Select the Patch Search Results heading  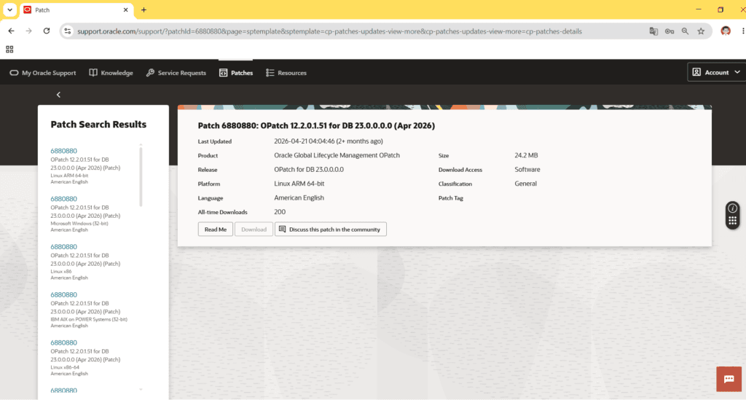(98, 125)
